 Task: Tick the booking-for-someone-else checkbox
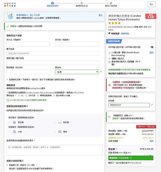(x=7, y=79)
